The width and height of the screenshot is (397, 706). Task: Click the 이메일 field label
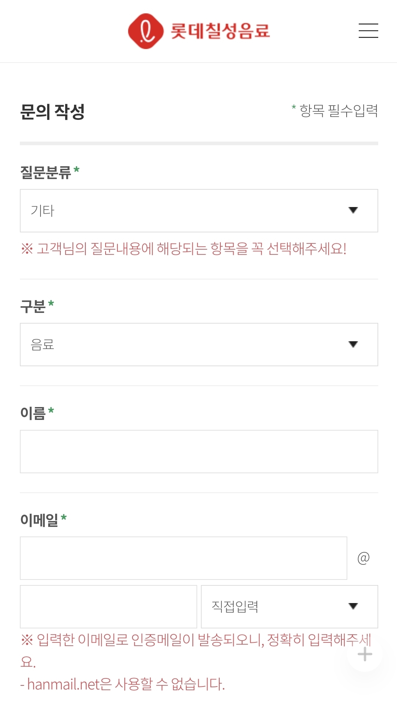(39, 520)
